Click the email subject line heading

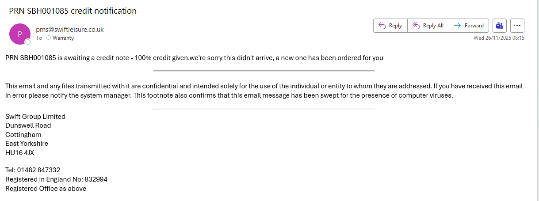(73, 11)
